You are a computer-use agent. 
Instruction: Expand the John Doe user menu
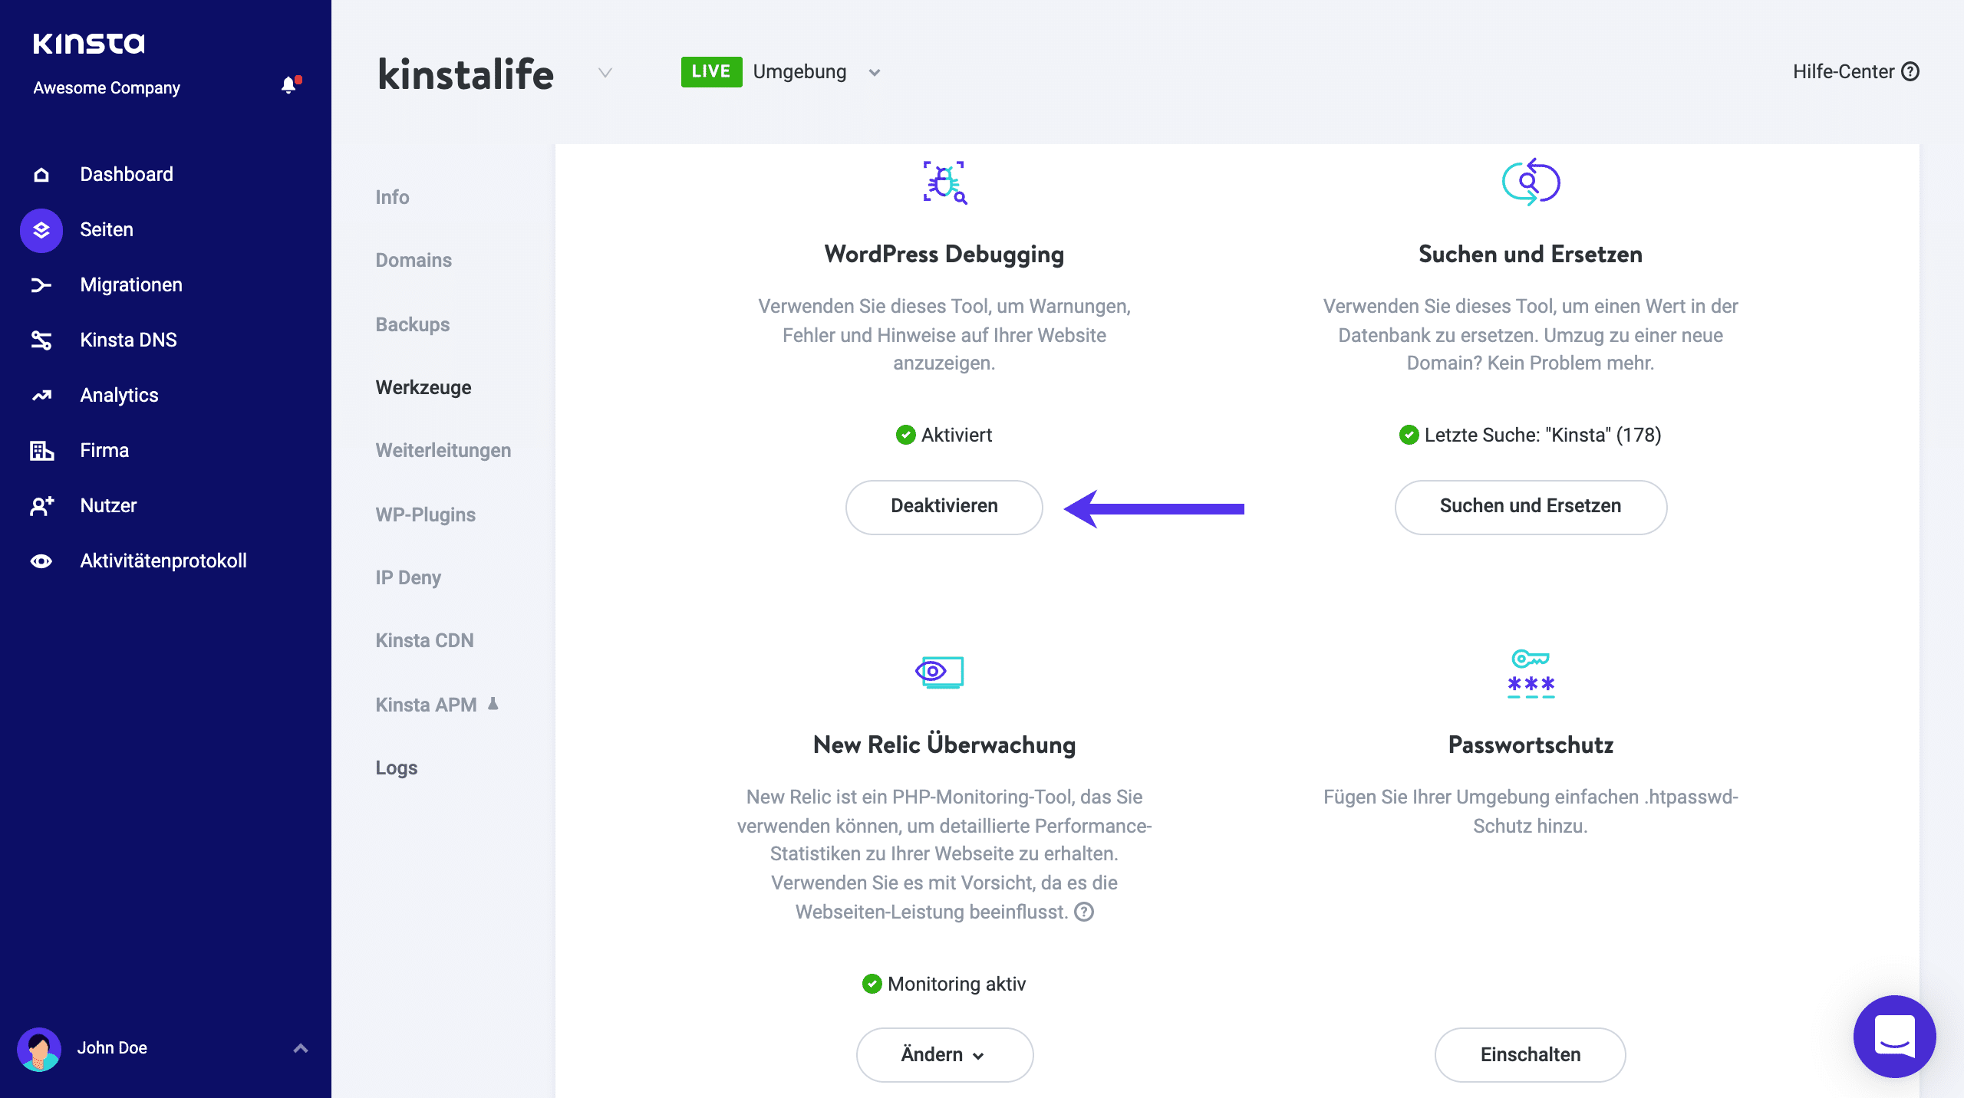[x=301, y=1048]
